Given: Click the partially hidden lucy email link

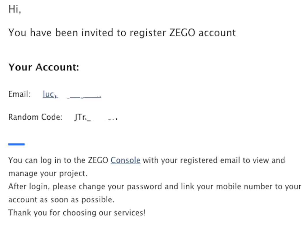Looking at the screenshot, I should 72,94.
